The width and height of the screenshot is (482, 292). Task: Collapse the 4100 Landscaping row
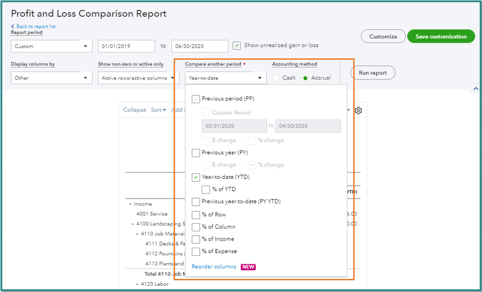(x=133, y=224)
